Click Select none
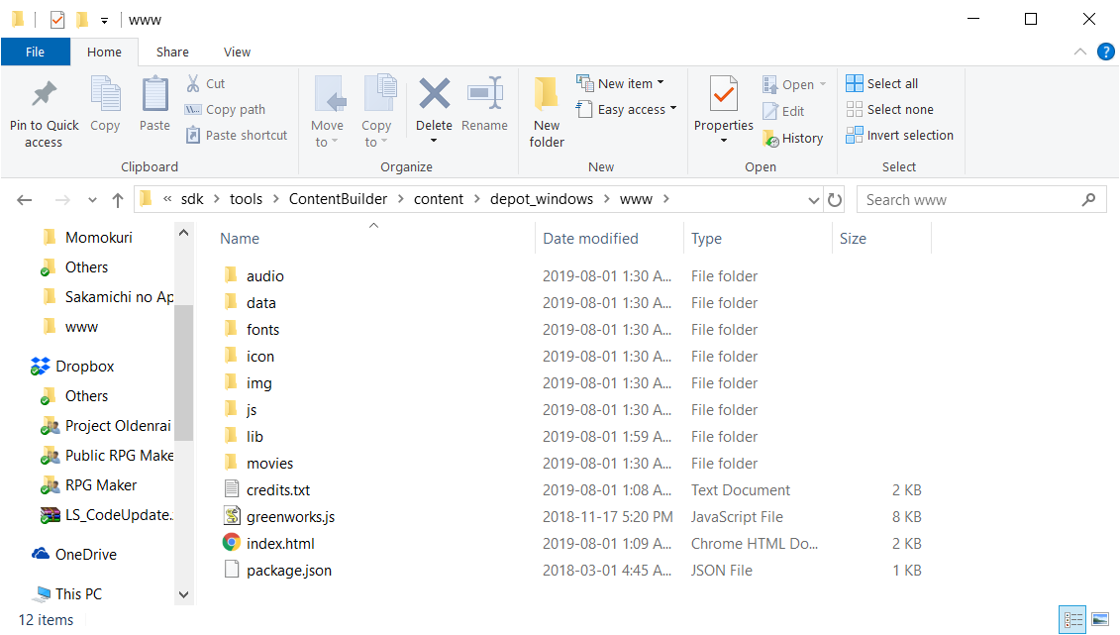Screen dimensions: 1120x635 coord(890,109)
